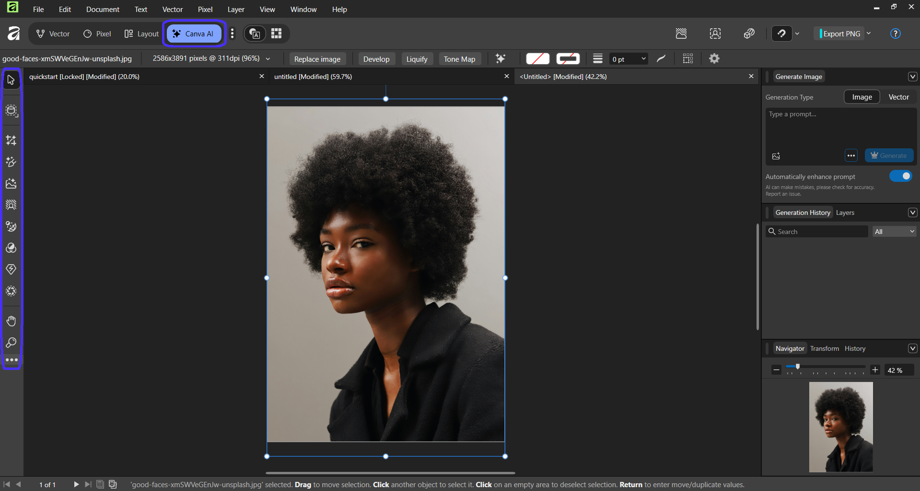Expand stroke width 0 pt dropdown
The height and width of the screenshot is (491, 920).
tap(643, 59)
